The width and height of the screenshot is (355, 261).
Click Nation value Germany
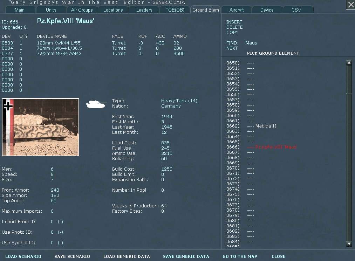coord(171,106)
